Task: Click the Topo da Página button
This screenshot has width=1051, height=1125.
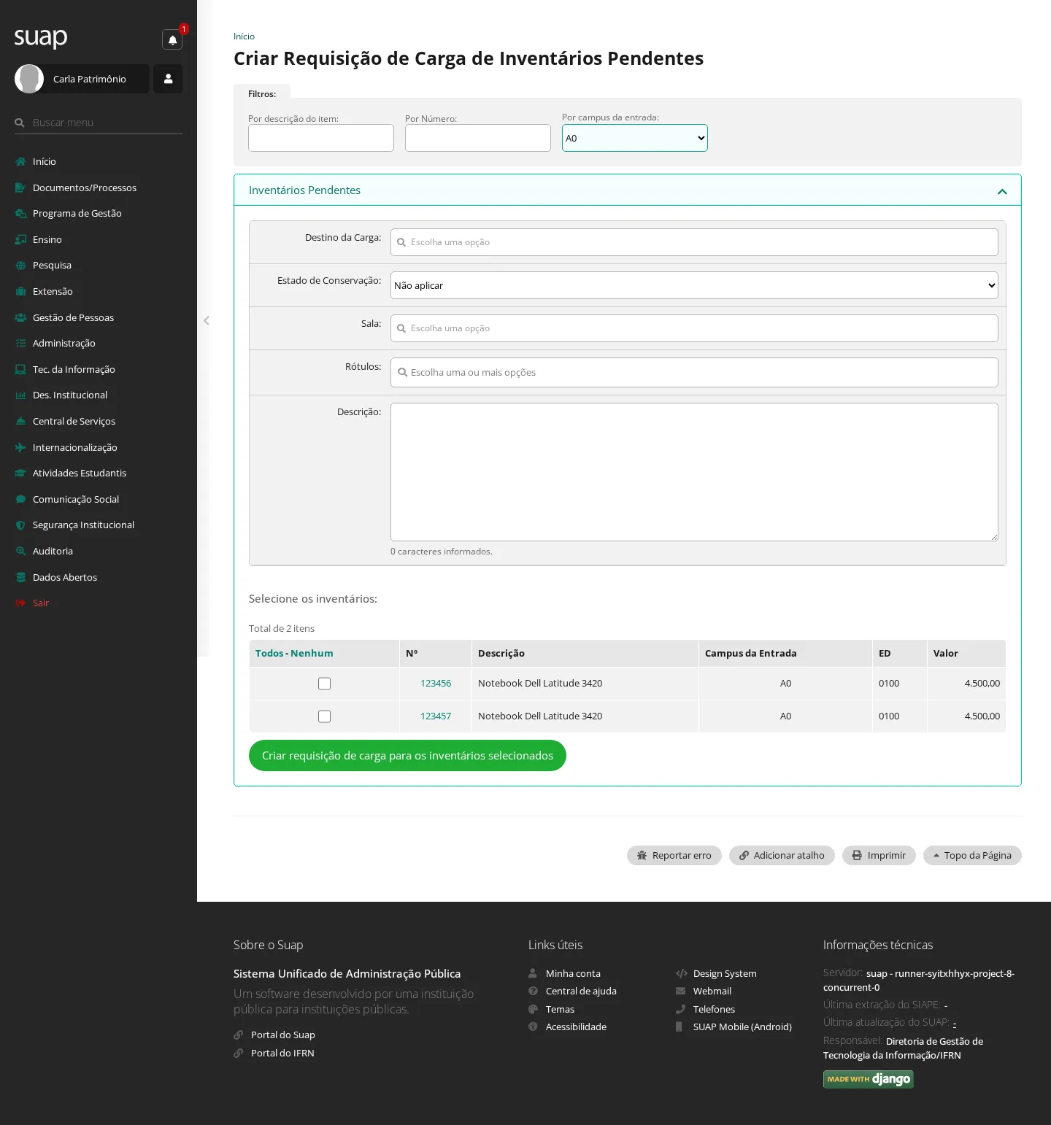Action: (x=972, y=855)
